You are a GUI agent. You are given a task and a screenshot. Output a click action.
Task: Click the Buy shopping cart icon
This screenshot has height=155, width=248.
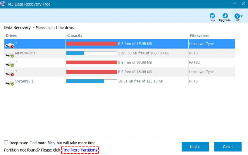click(212, 16)
